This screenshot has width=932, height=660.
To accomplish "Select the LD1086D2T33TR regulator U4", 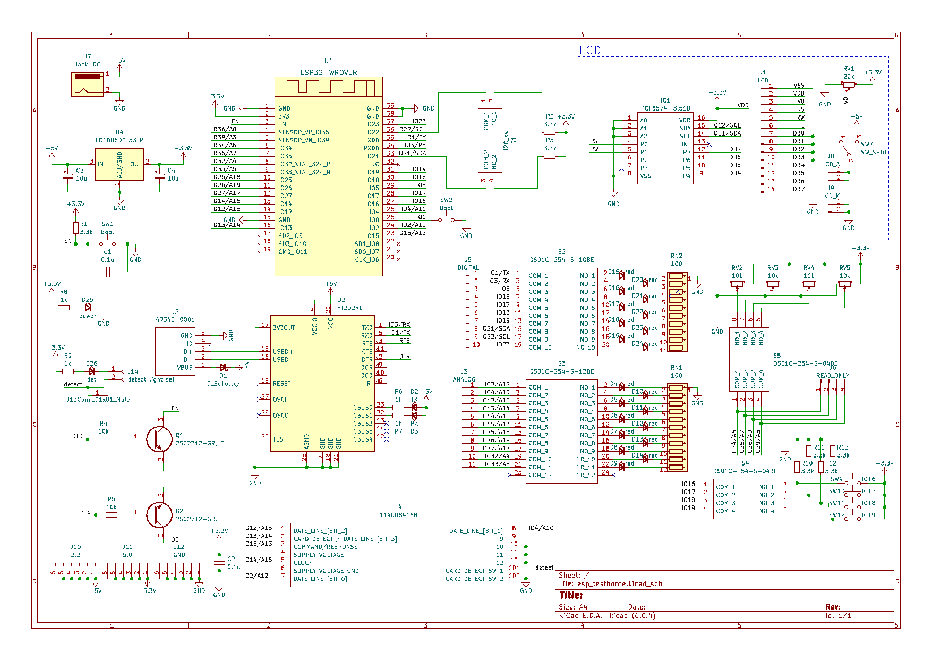I will [119, 164].
